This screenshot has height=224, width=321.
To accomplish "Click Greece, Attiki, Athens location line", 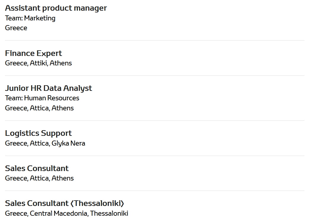I will point(38,63).
